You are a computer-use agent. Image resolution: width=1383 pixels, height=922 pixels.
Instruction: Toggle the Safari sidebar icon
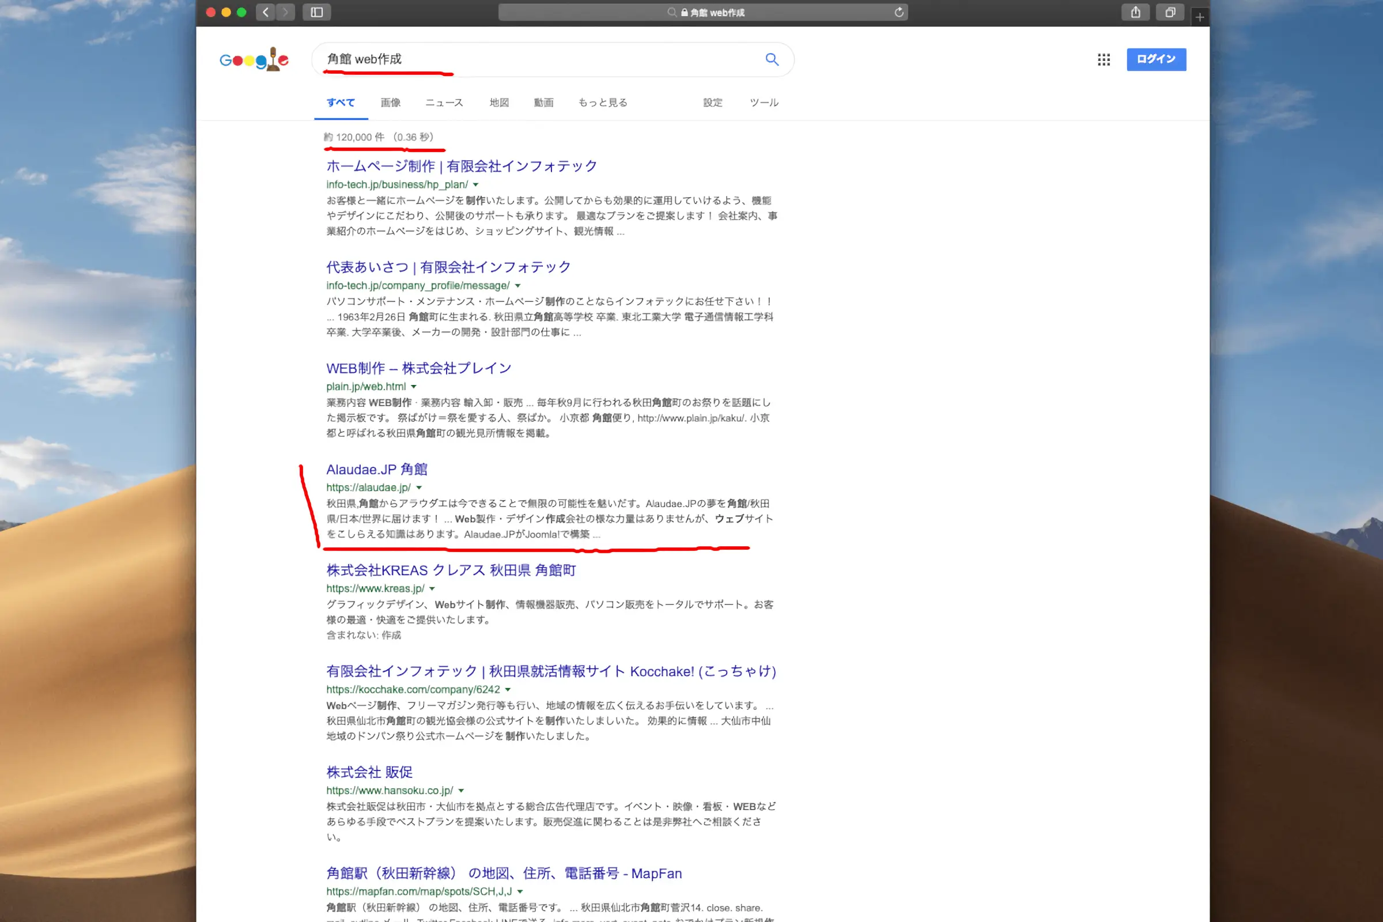(x=316, y=12)
